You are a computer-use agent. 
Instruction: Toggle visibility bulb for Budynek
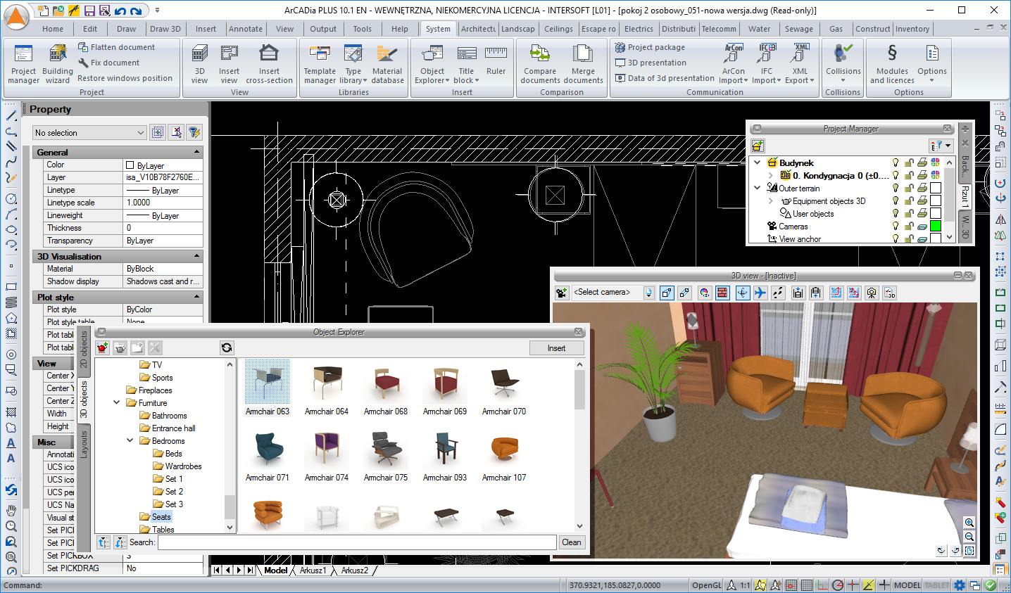tap(896, 162)
